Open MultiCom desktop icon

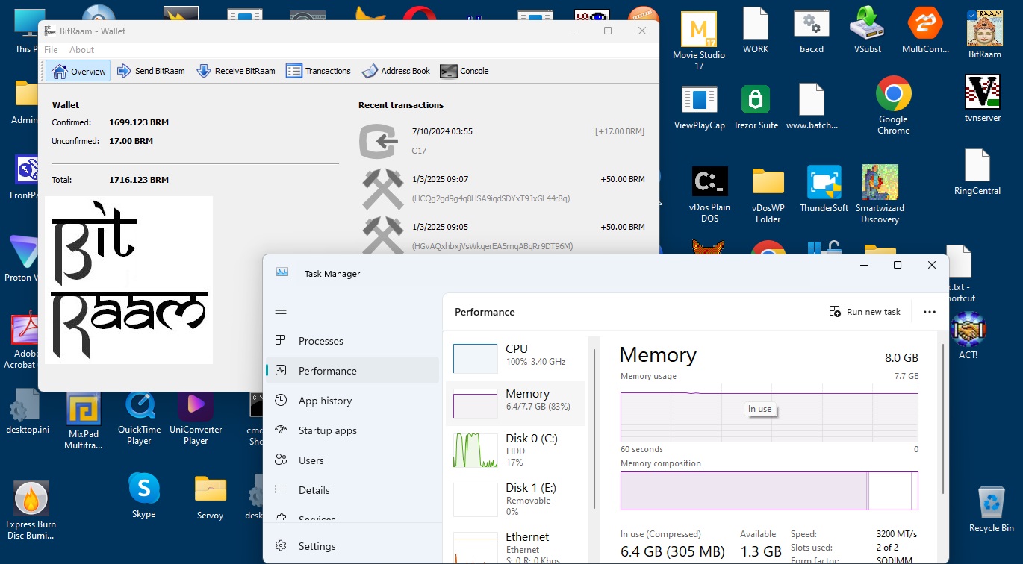pos(925,31)
